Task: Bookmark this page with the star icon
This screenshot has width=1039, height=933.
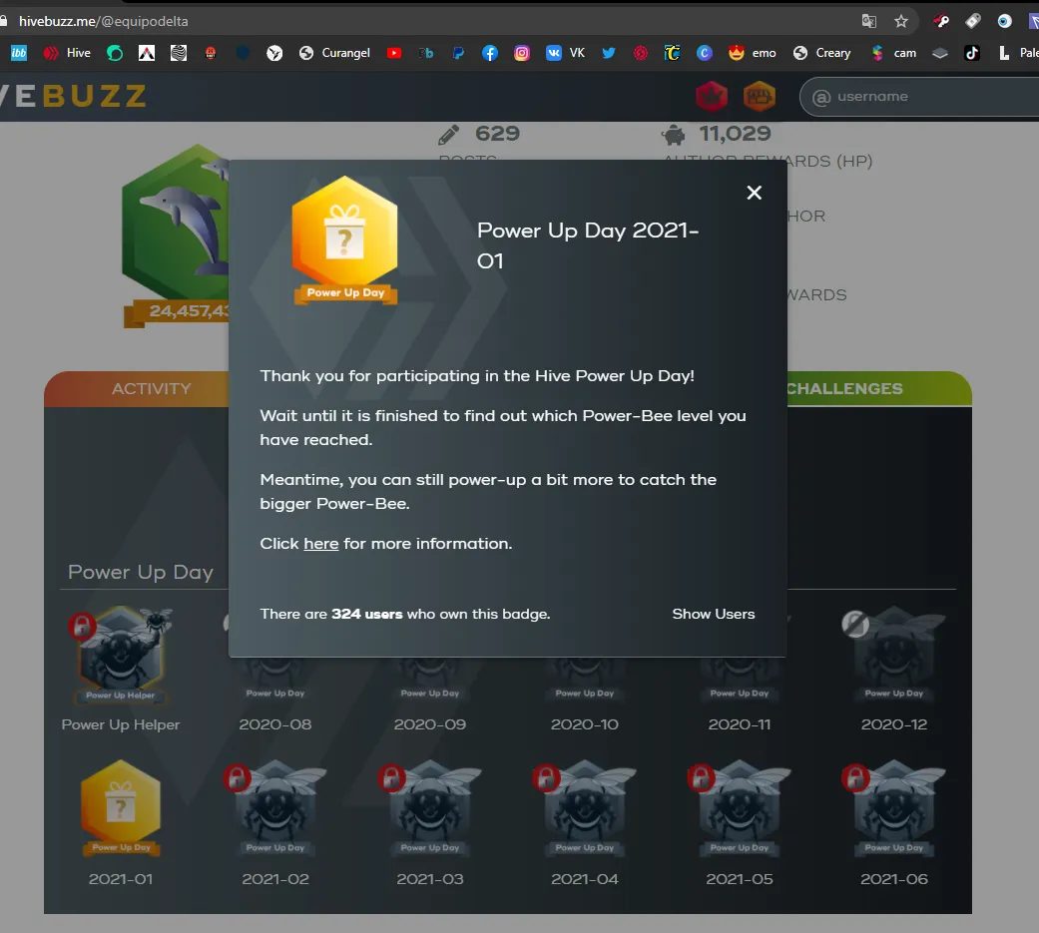Action: pos(901,21)
